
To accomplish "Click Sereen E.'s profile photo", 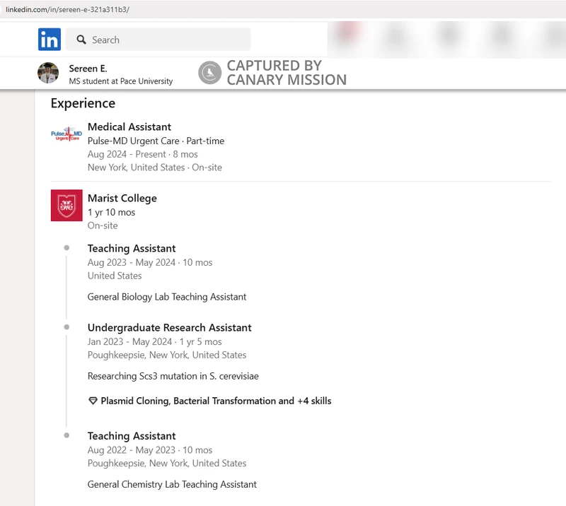I will tap(48, 73).
